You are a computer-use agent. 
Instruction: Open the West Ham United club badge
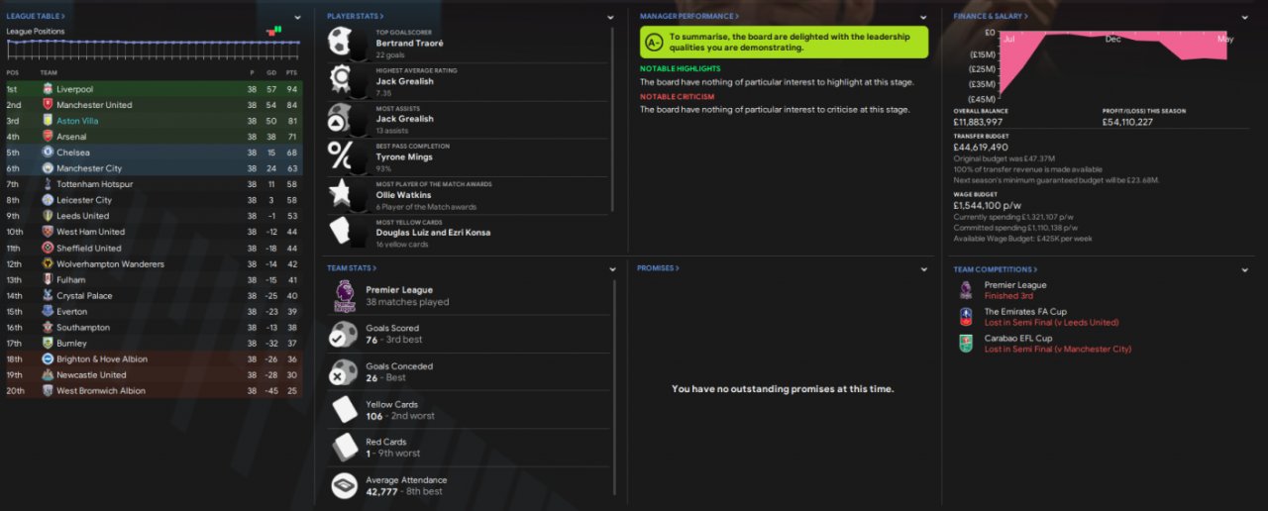(x=48, y=232)
